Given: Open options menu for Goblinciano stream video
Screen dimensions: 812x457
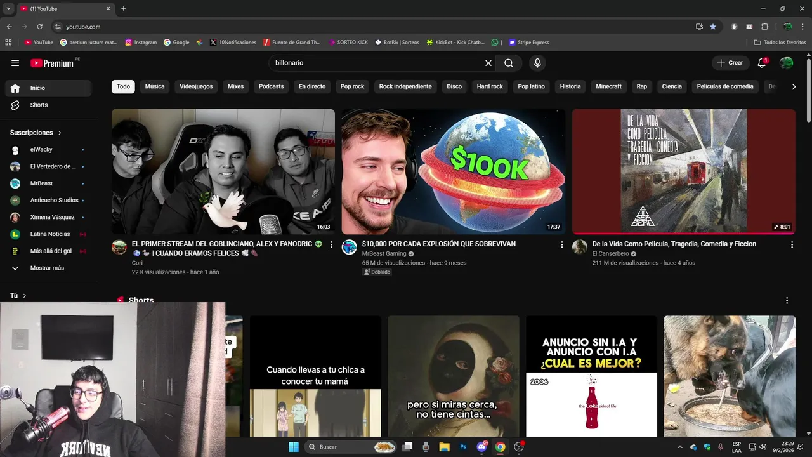Looking at the screenshot, I should pyautogui.click(x=331, y=244).
